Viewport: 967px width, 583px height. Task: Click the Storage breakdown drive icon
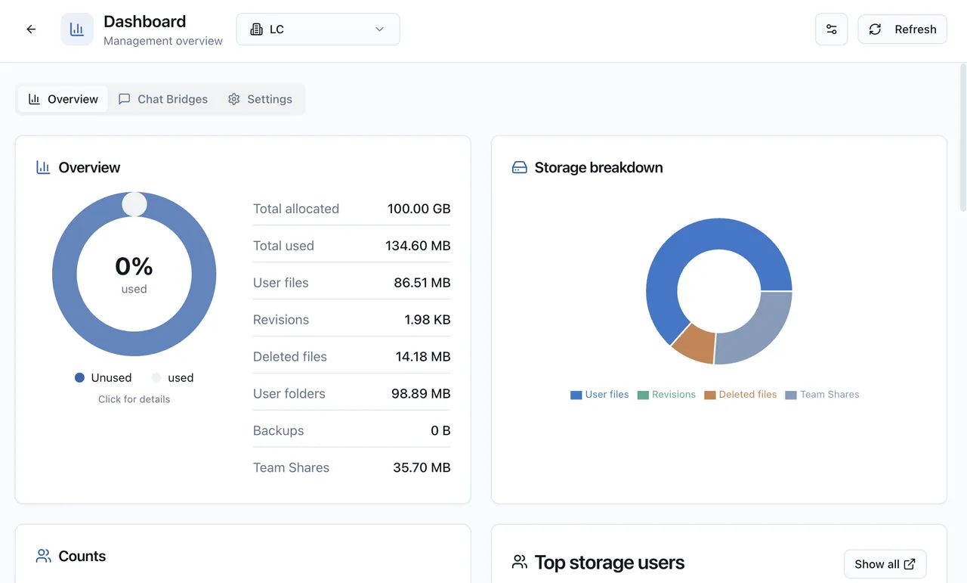(x=520, y=167)
